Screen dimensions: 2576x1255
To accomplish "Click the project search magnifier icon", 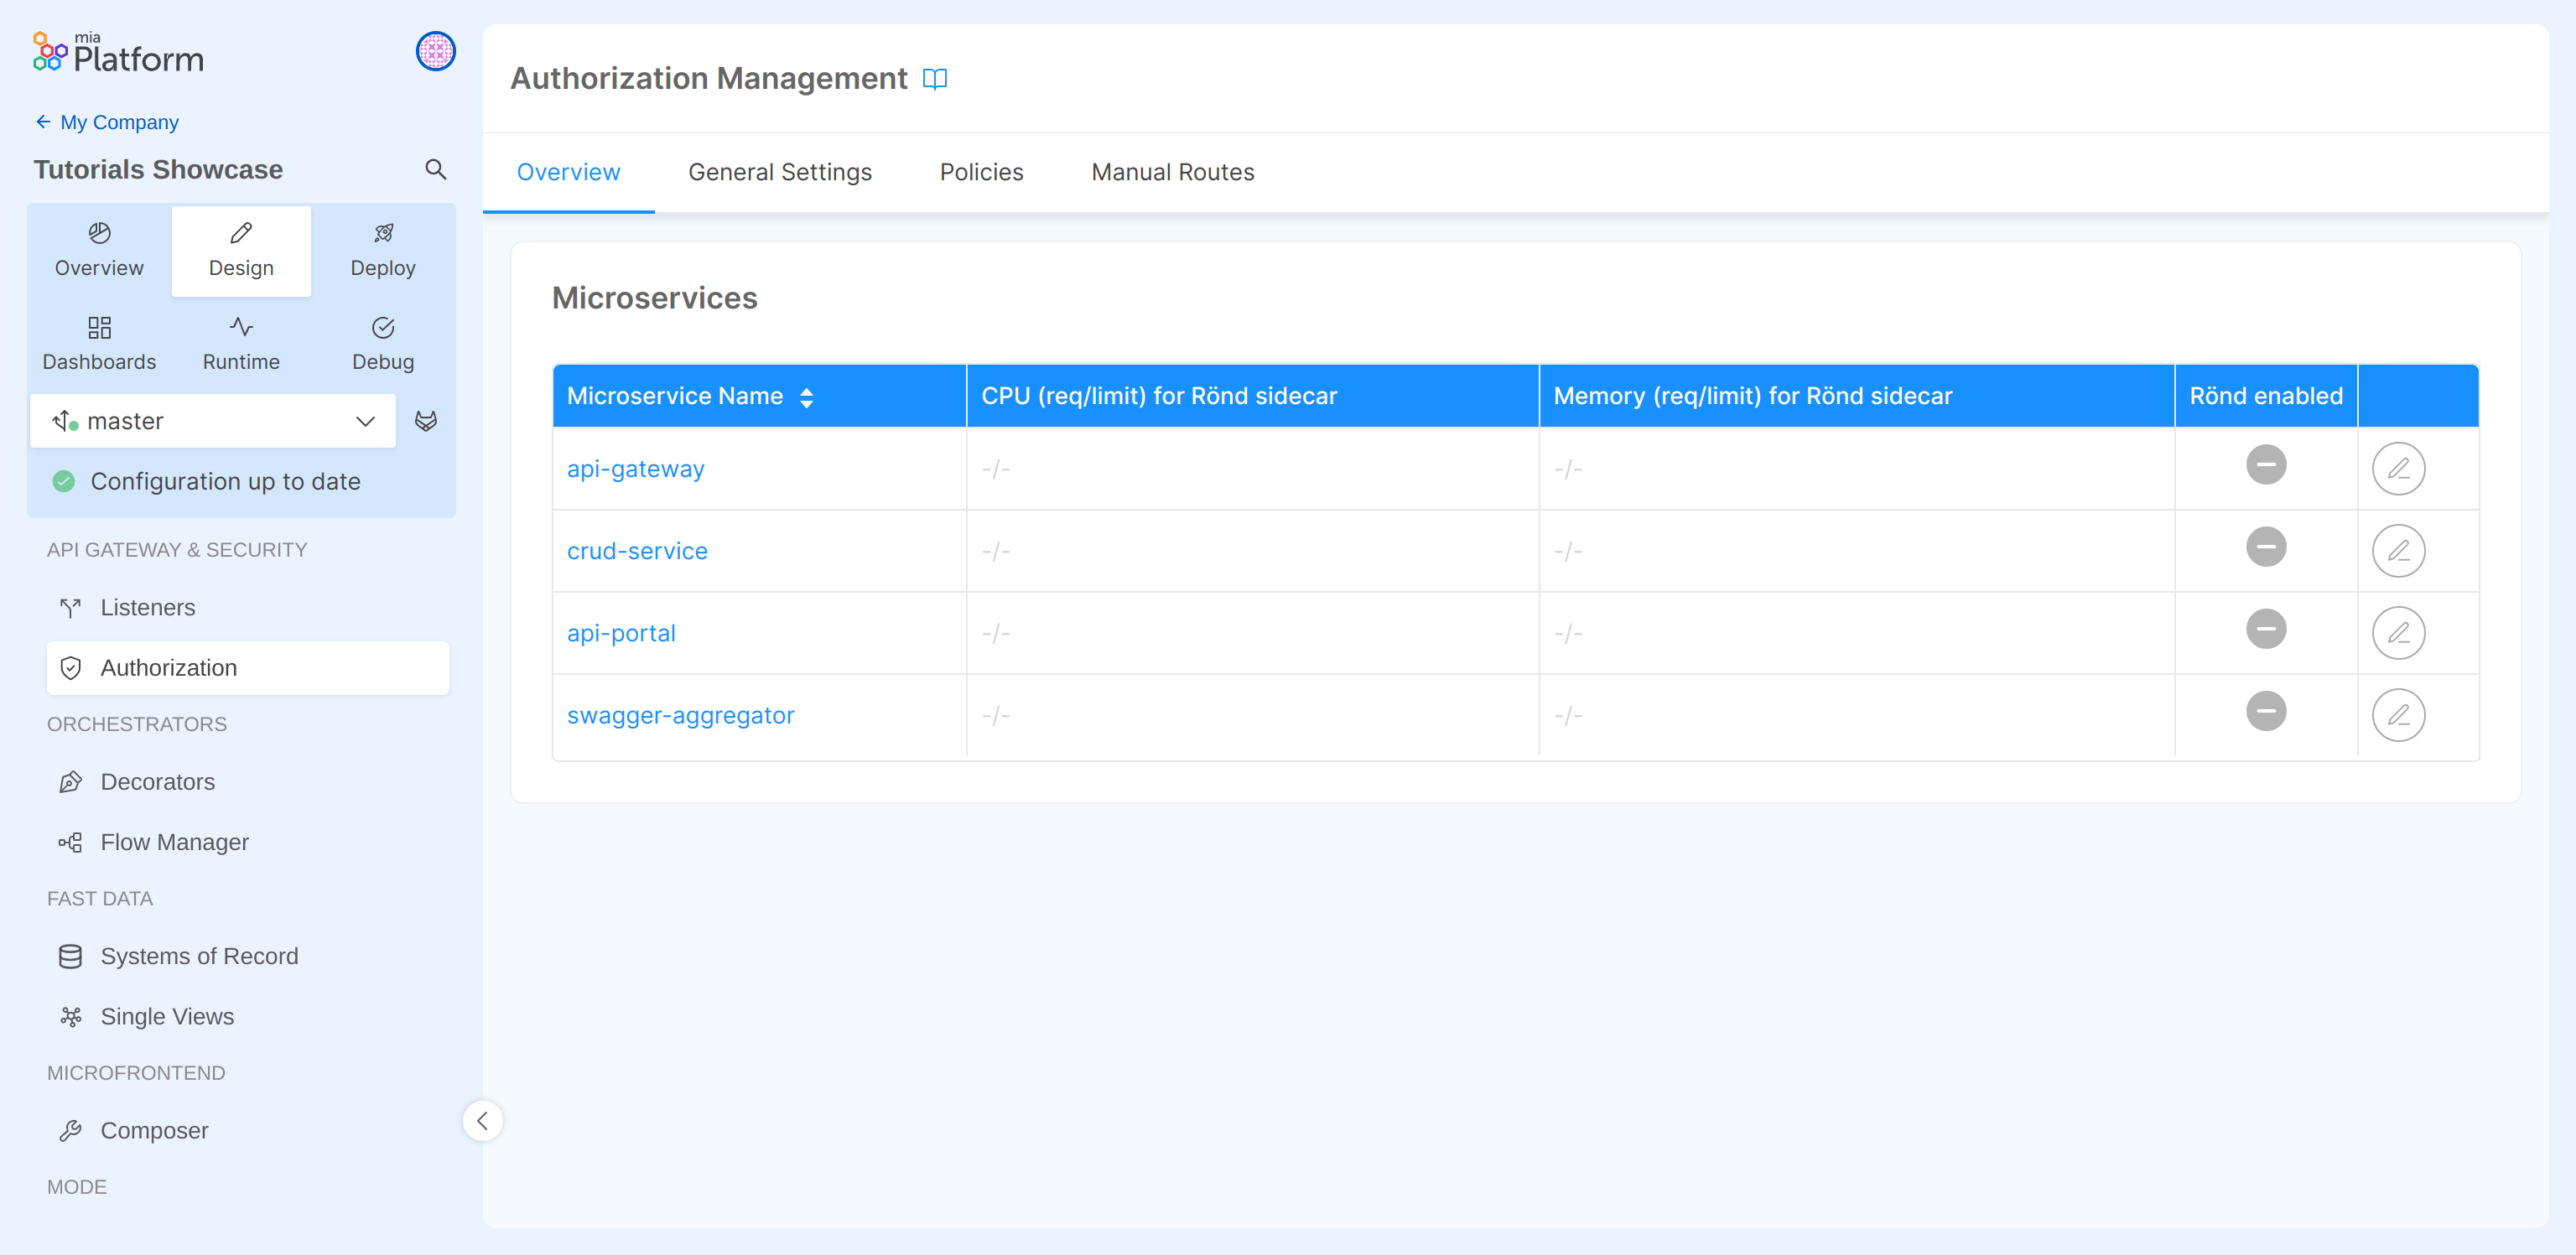I will 435,169.
